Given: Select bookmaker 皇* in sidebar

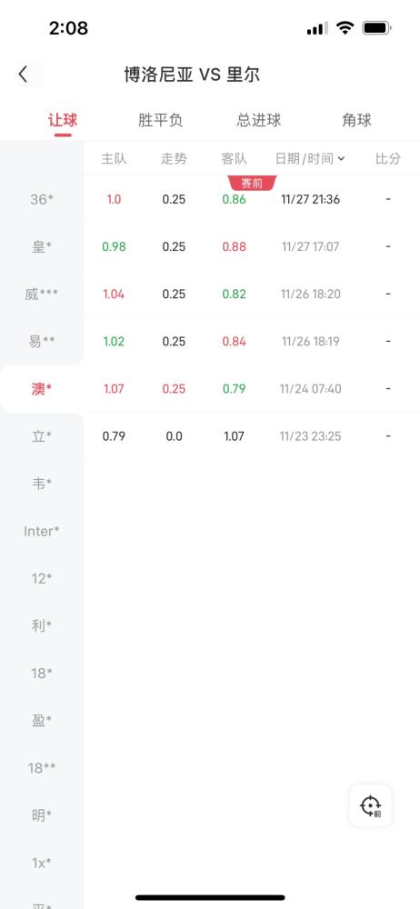Looking at the screenshot, I should (42, 247).
